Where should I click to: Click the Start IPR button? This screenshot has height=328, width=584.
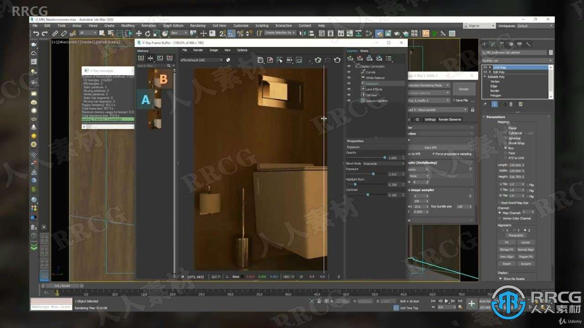(430, 148)
